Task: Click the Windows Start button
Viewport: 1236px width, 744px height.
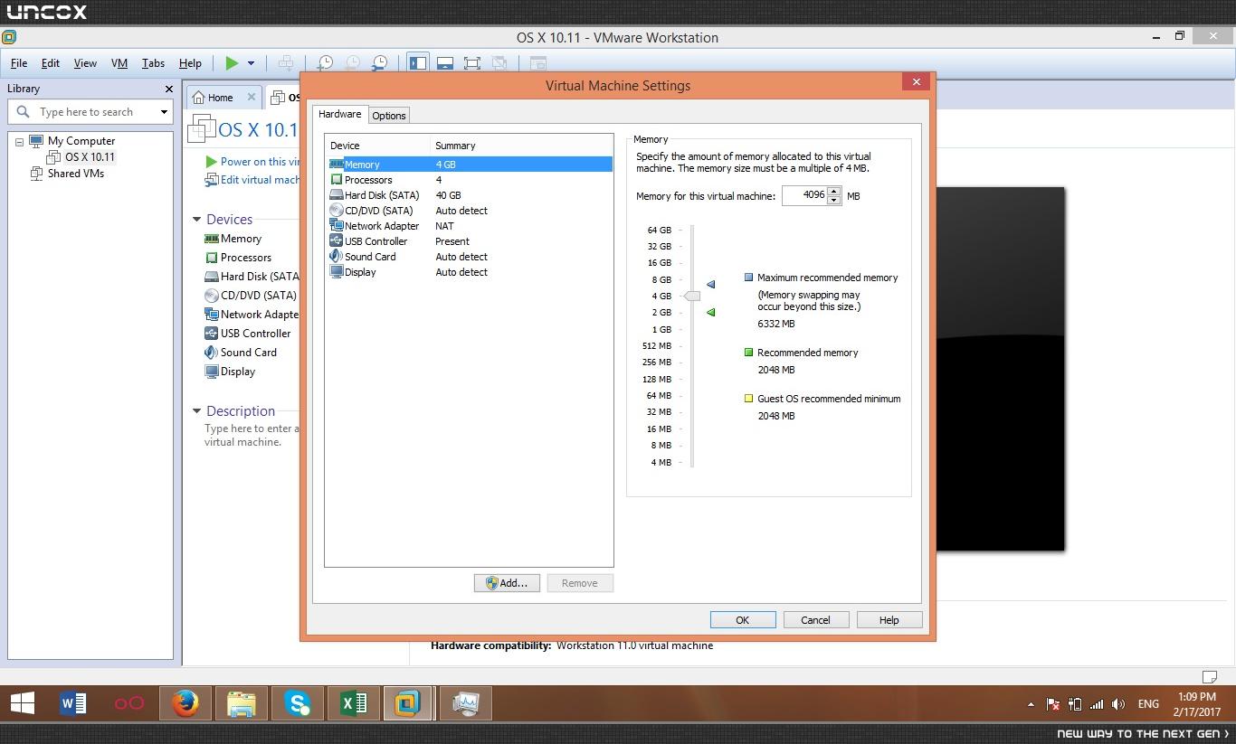Action: tap(22, 703)
